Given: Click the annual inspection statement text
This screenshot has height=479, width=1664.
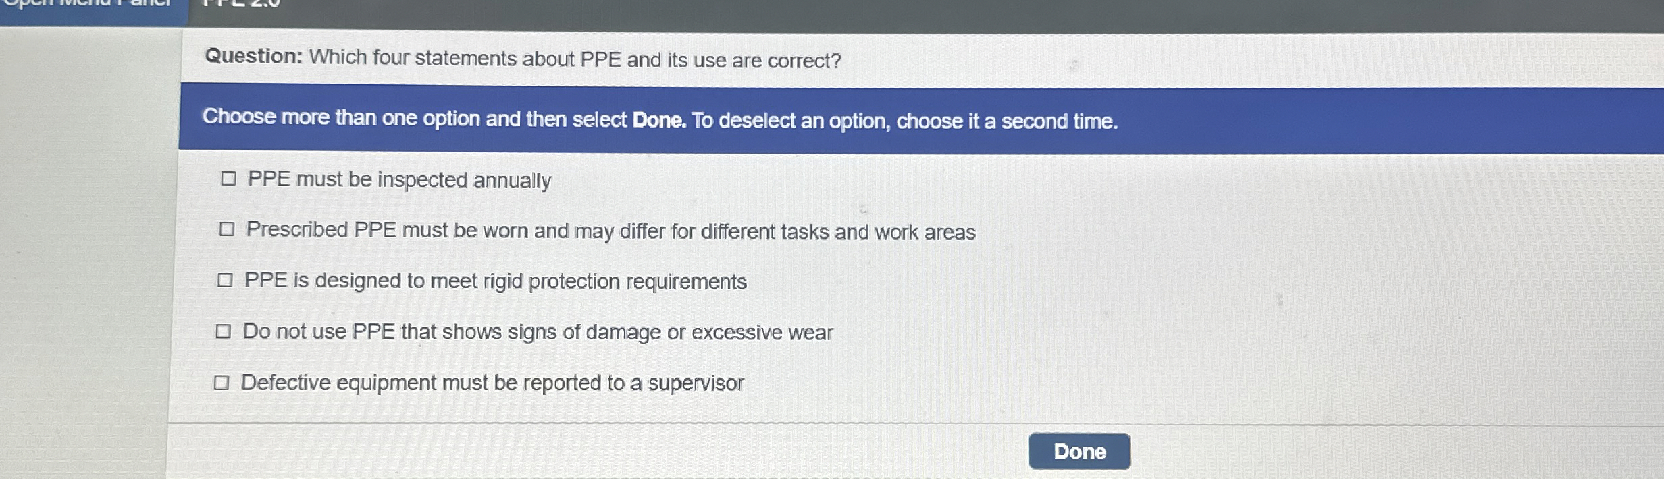Looking at the screenshot, I should coord(400,179).
